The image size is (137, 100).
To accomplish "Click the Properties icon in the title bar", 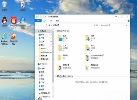I will point(41,17).
